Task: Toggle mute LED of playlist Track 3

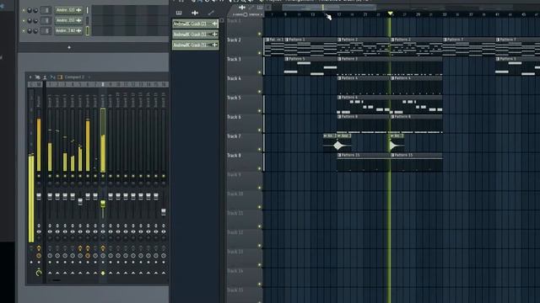Action: [260, 72]
